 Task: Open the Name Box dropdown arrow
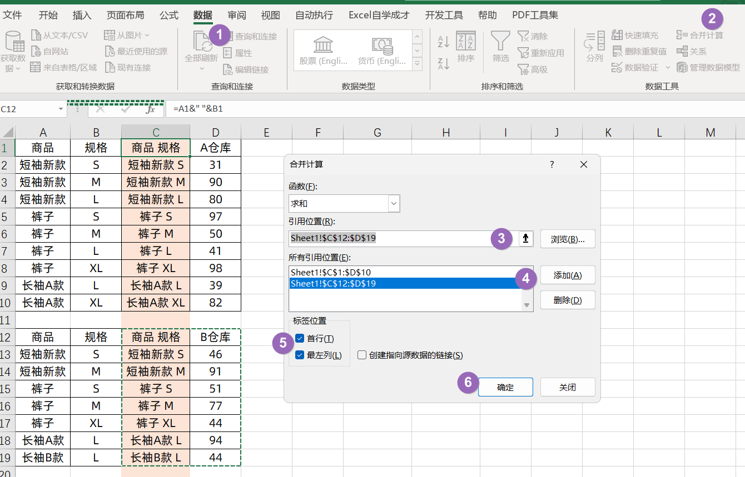(x=61, y=109)
